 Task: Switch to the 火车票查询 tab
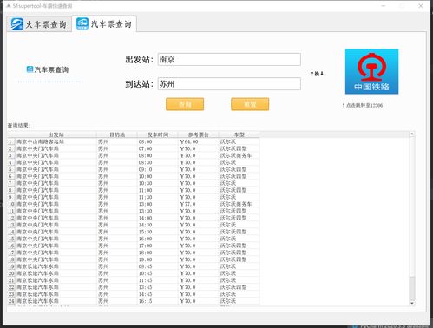click(39, 24)
